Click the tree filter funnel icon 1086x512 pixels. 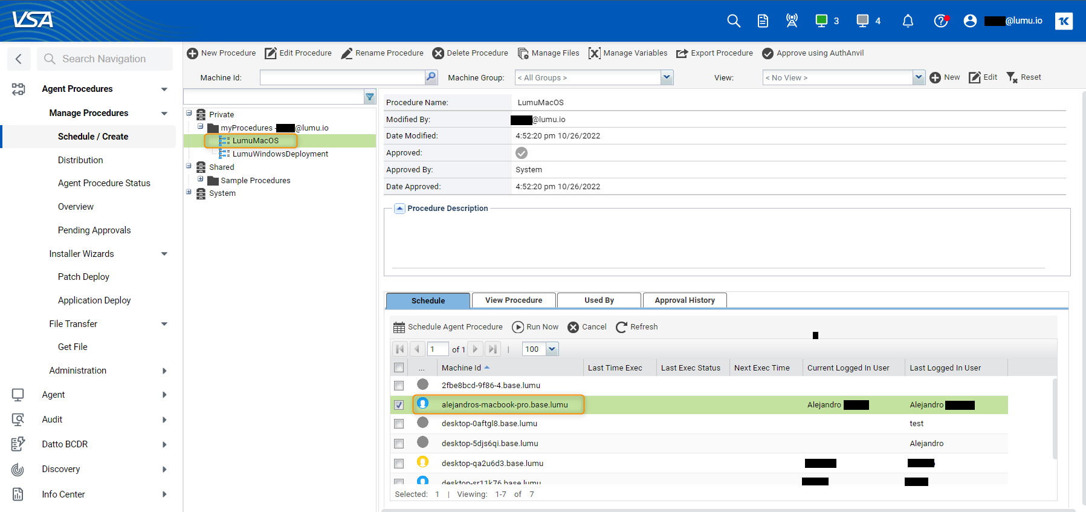[370, 97]
